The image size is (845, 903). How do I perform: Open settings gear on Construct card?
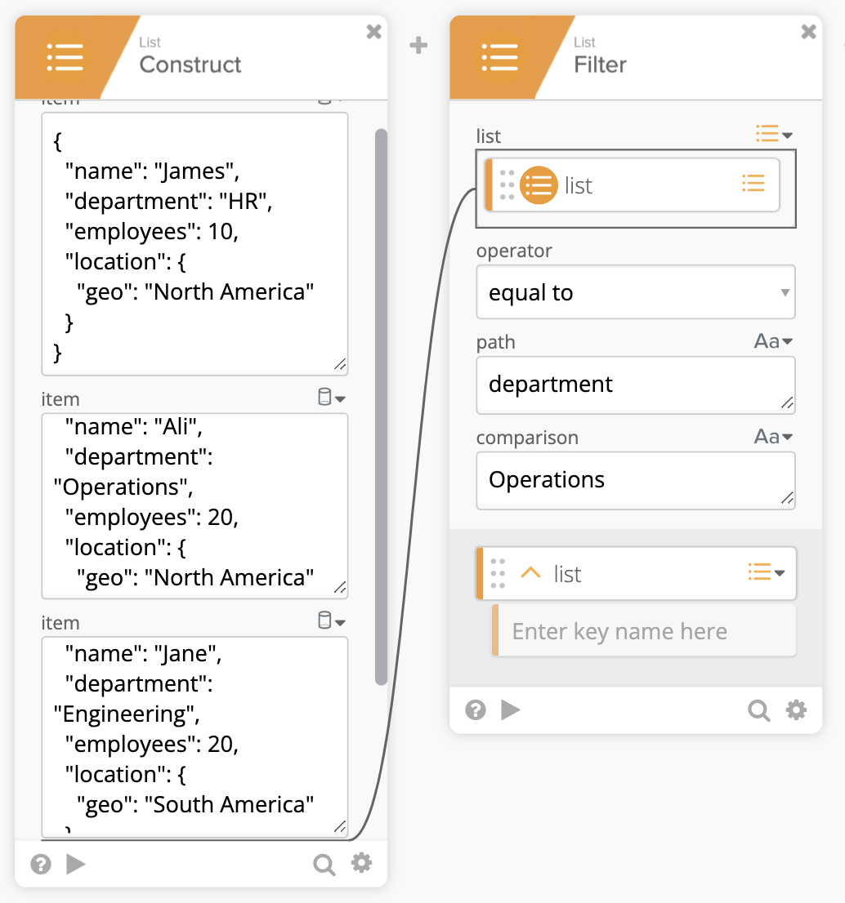(x=362, y=863)
